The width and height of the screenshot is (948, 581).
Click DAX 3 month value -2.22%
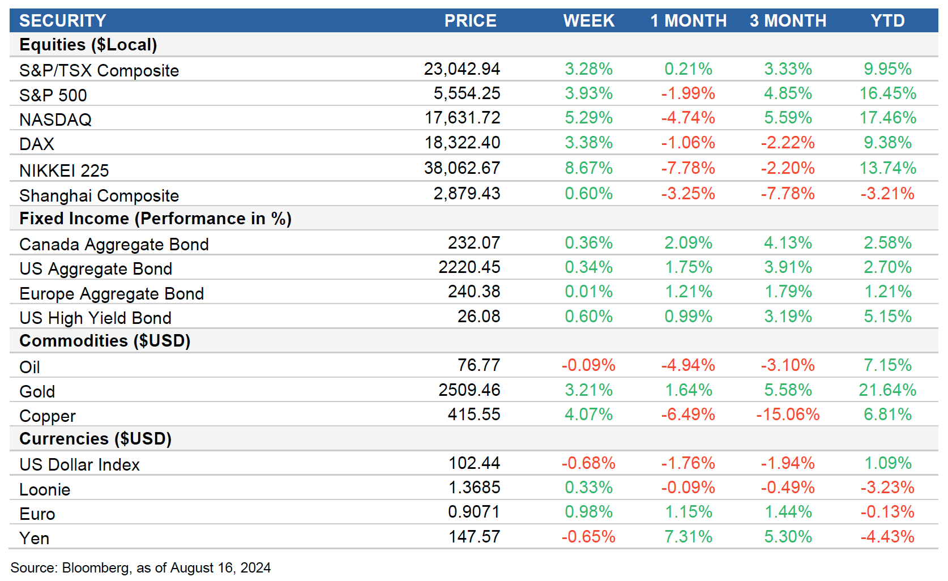[788, 143]
